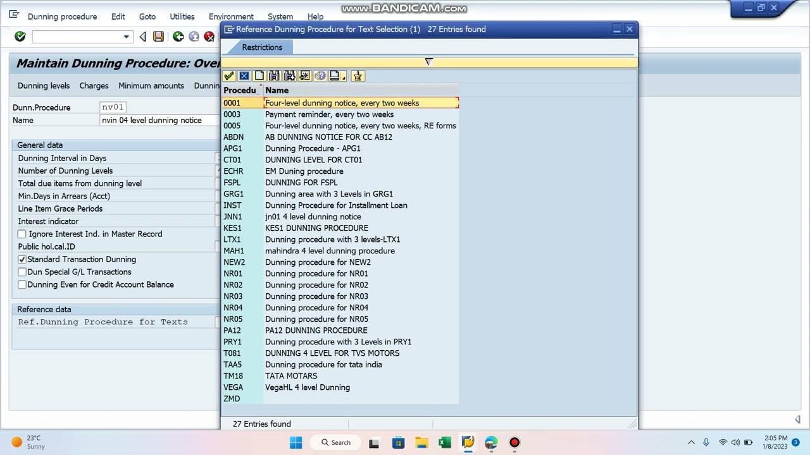Select row TM18 TATA MOTARS
This screenshot has height=455, width=810.
[340, 376]
